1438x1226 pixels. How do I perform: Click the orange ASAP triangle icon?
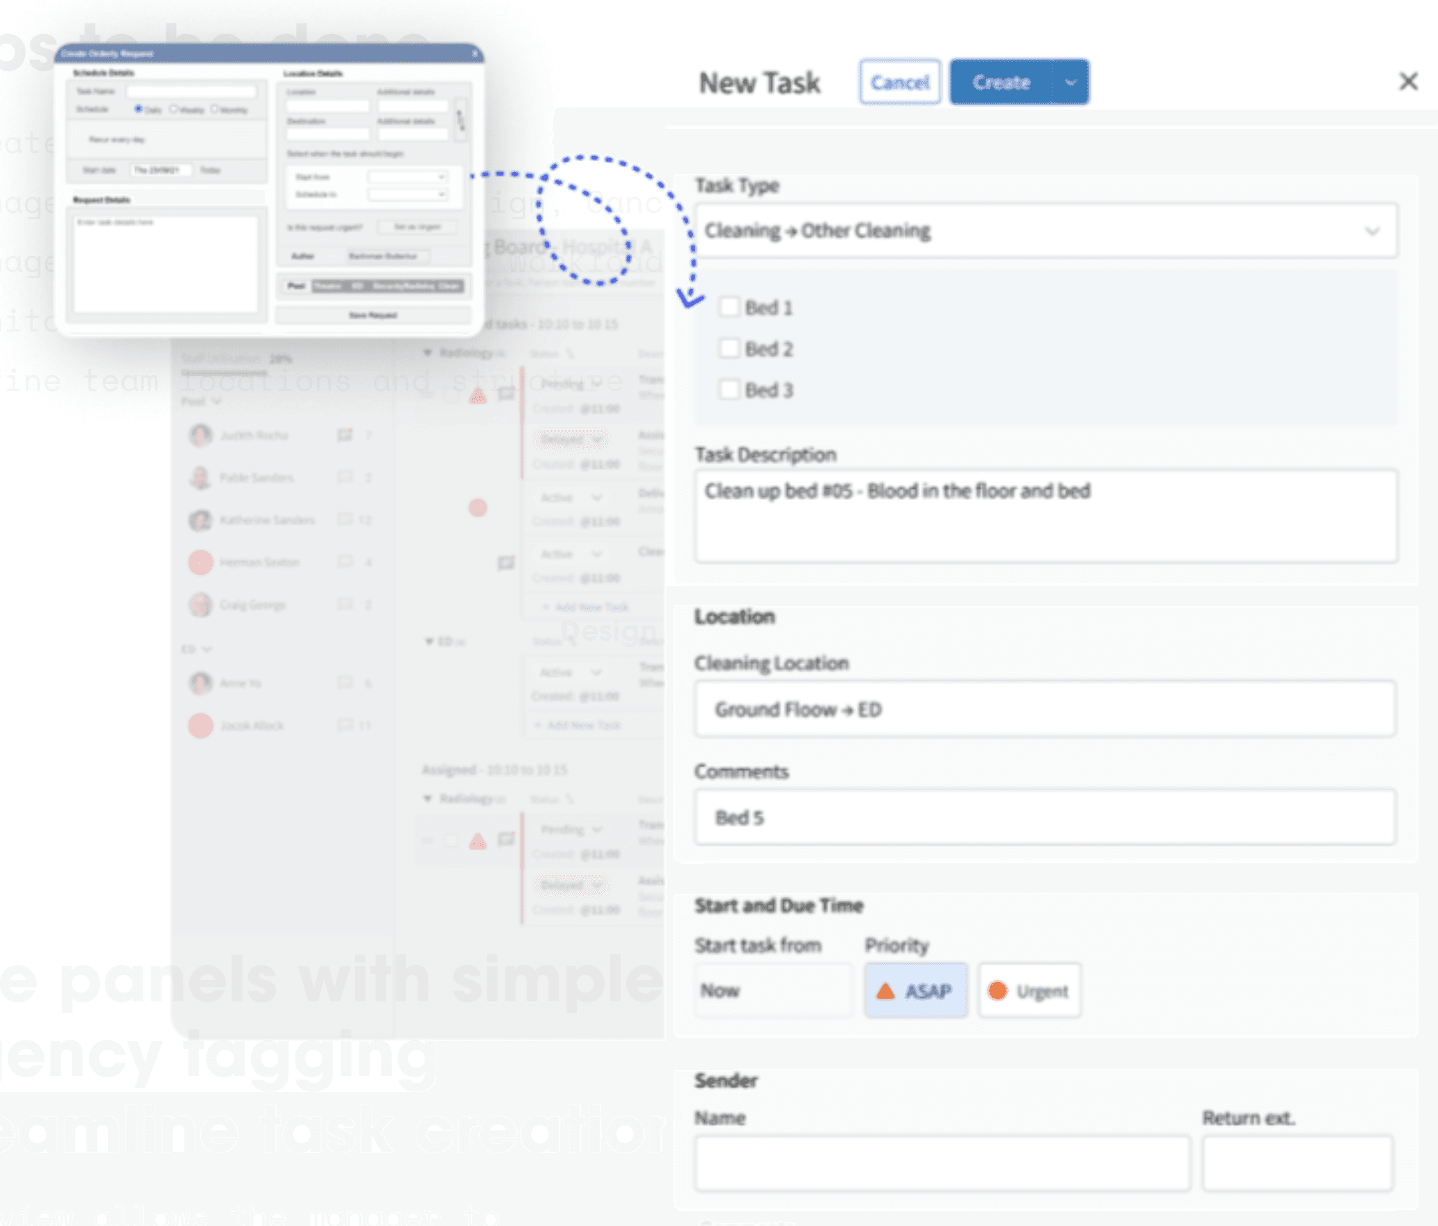point(885,991)
